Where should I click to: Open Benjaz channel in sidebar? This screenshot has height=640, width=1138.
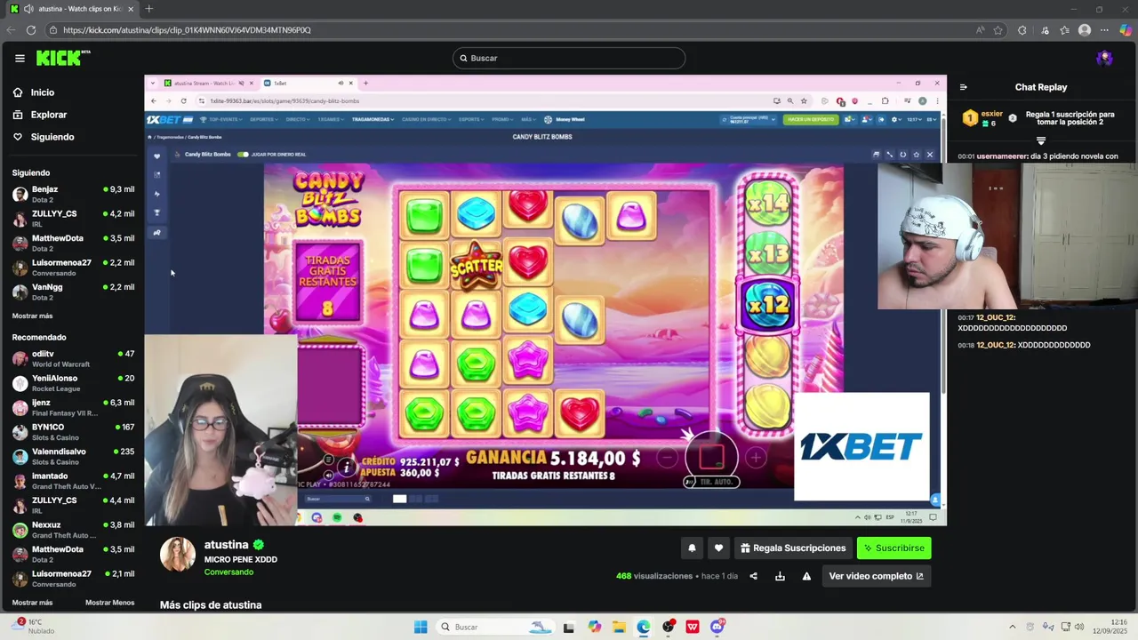[73, 194]
